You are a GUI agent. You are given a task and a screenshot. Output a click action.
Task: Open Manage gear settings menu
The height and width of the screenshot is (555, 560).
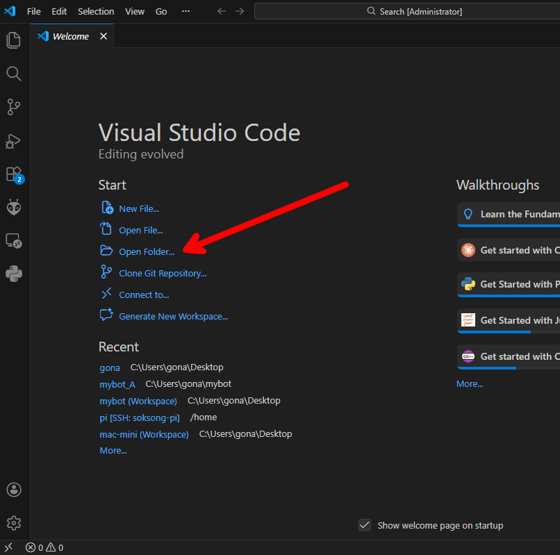[14, 523]
